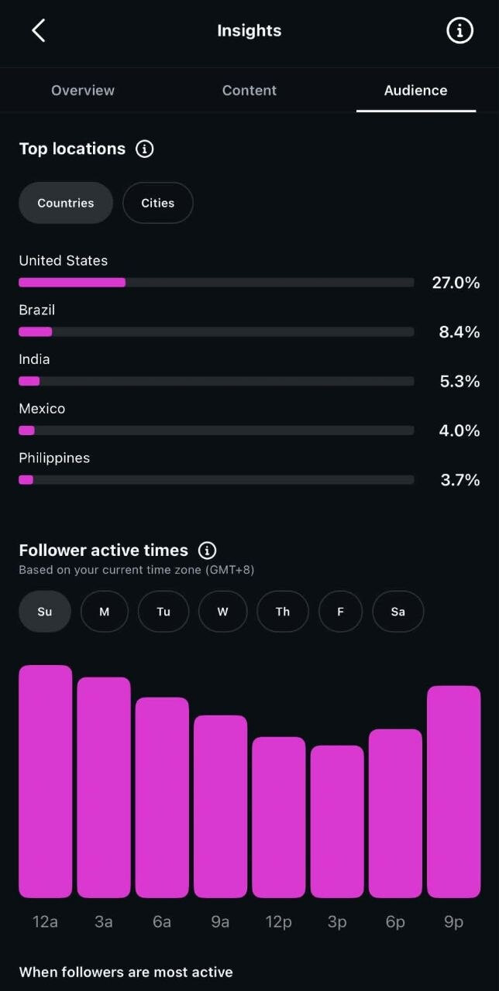Open the Insights info icon at top right
Image resolution: width=499 pixels, height=991 pixels.
(459, 31)
